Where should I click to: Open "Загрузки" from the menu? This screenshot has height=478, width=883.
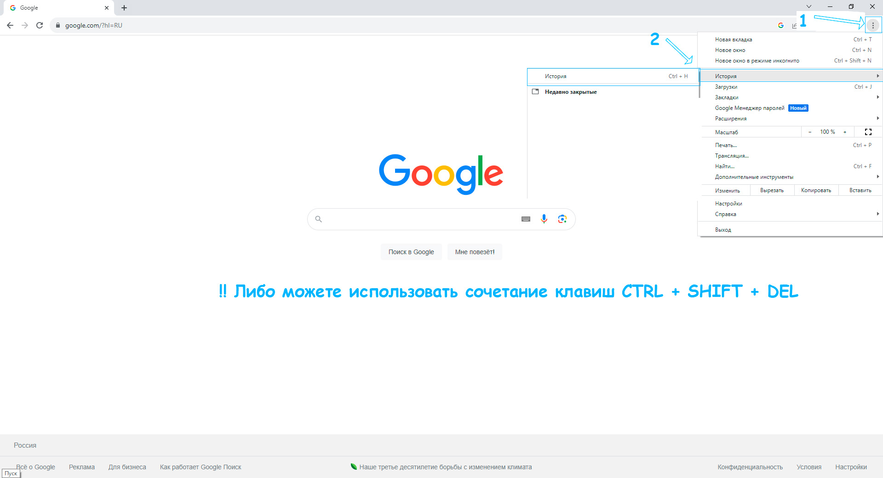click(x=790, y=87)
